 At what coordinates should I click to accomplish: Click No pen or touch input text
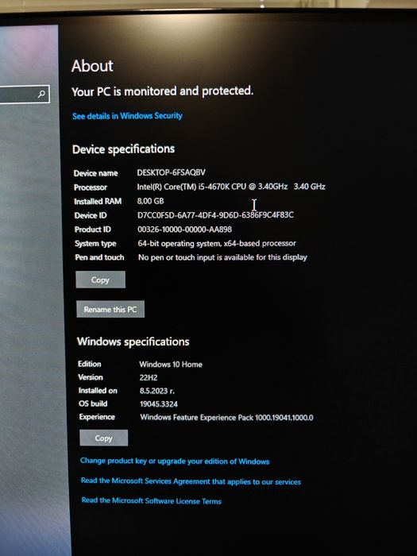click(222, 257)
